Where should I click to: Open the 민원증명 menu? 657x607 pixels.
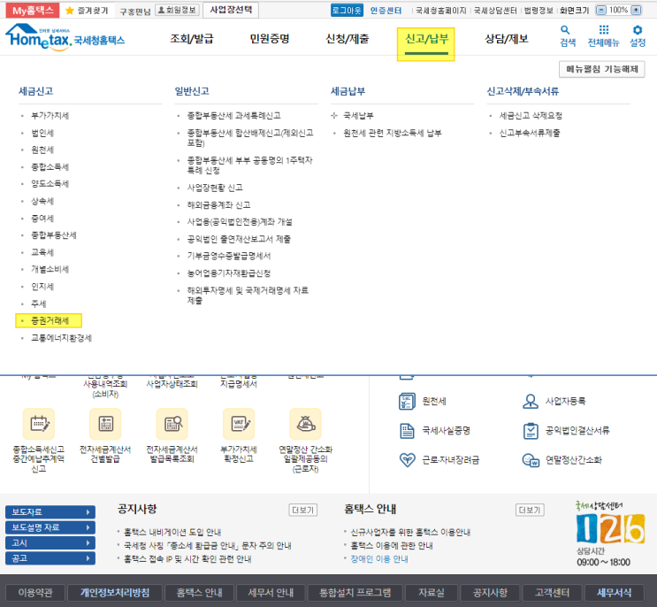pyautogui.click(x=270, y=39)
